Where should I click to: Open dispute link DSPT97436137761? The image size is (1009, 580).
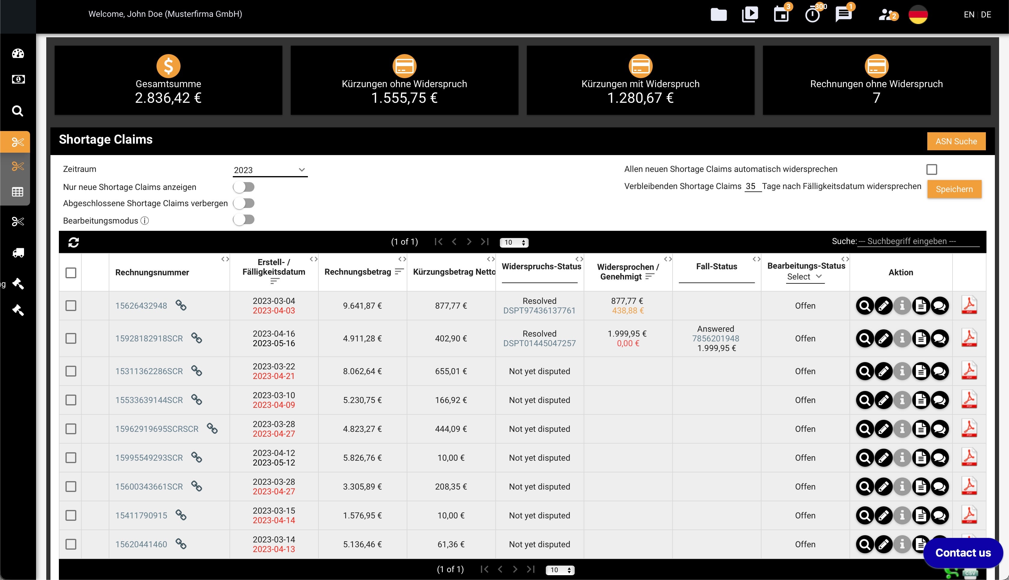tap(539, 311)
